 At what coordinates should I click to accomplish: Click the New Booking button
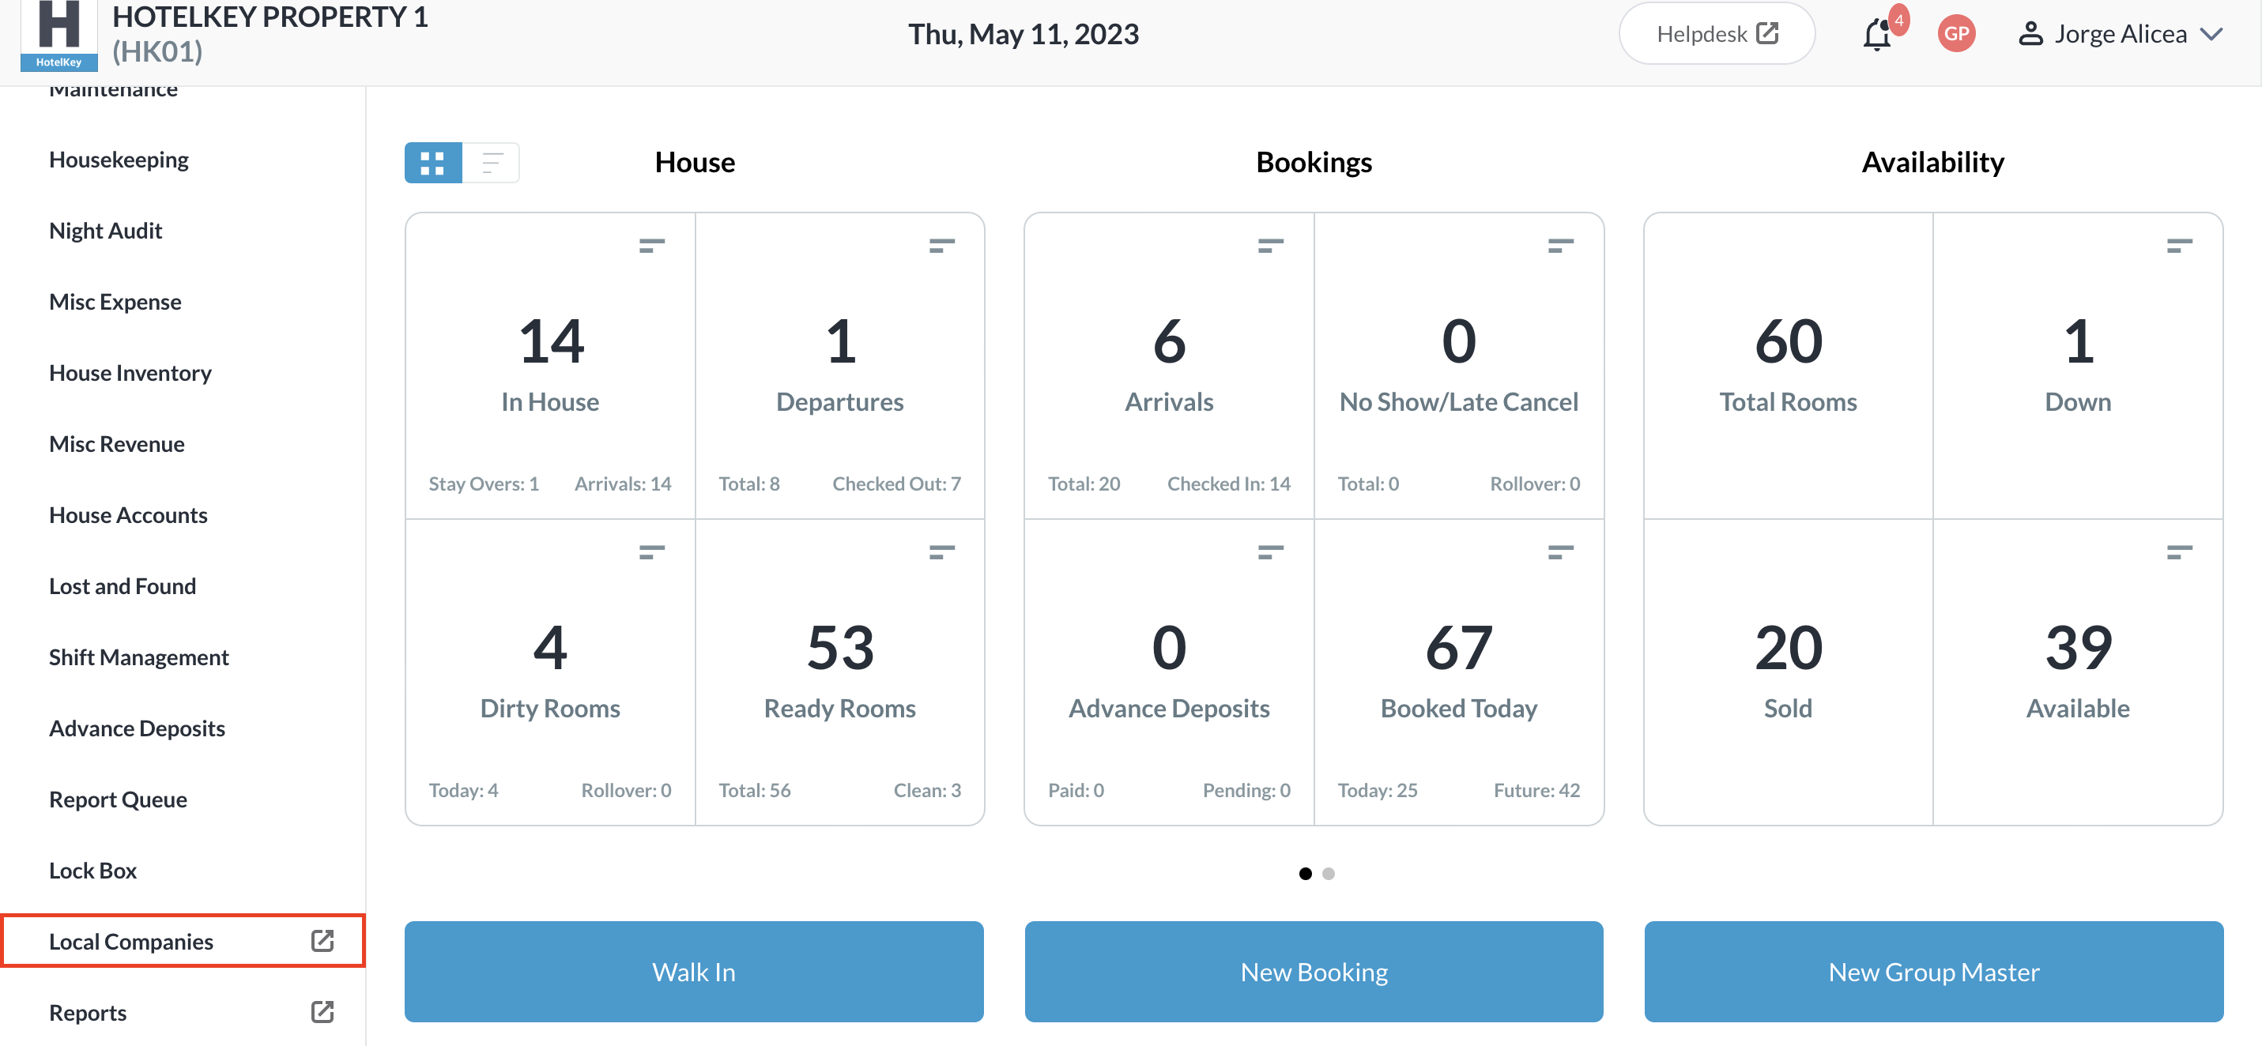click(1313, 972)
